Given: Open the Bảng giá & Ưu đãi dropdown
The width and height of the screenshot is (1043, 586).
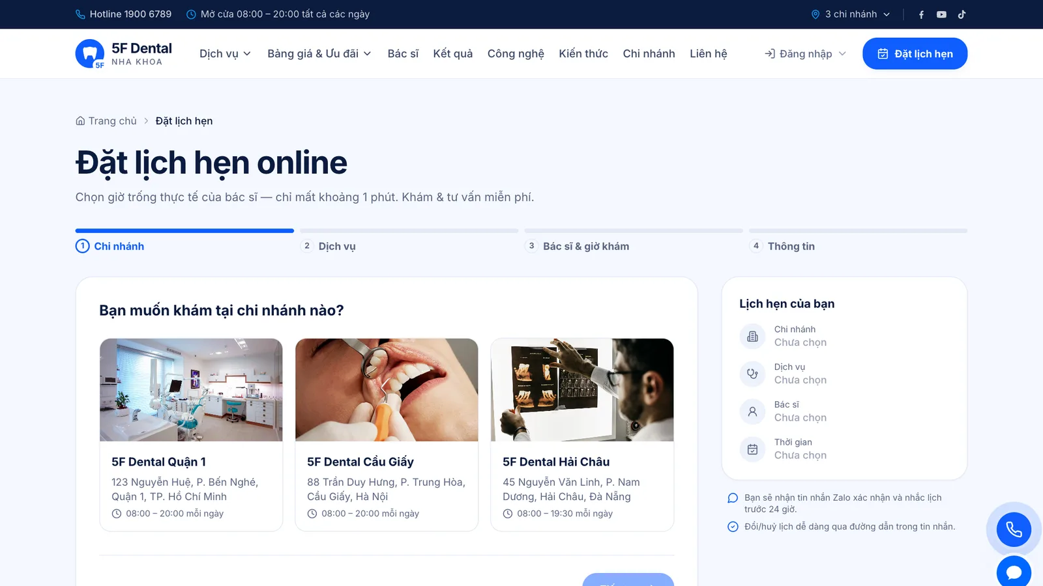Looking at the screenshot, I should (319, 53).
